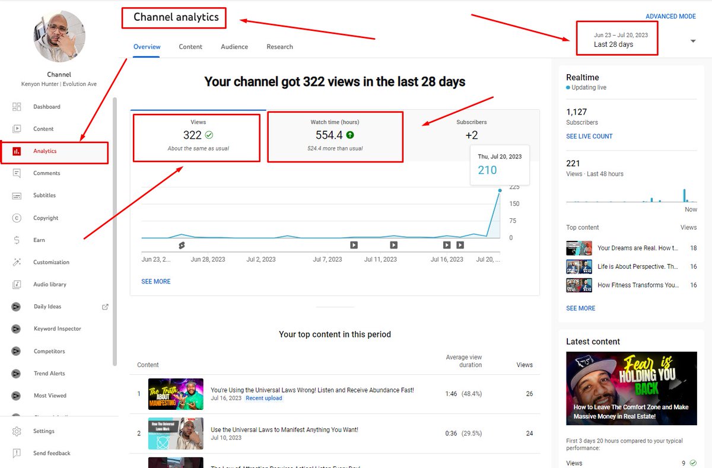The height and width of the screenshot is (468, 712).
Task: Select the Analytics bar chart icon
Action: 17,151
